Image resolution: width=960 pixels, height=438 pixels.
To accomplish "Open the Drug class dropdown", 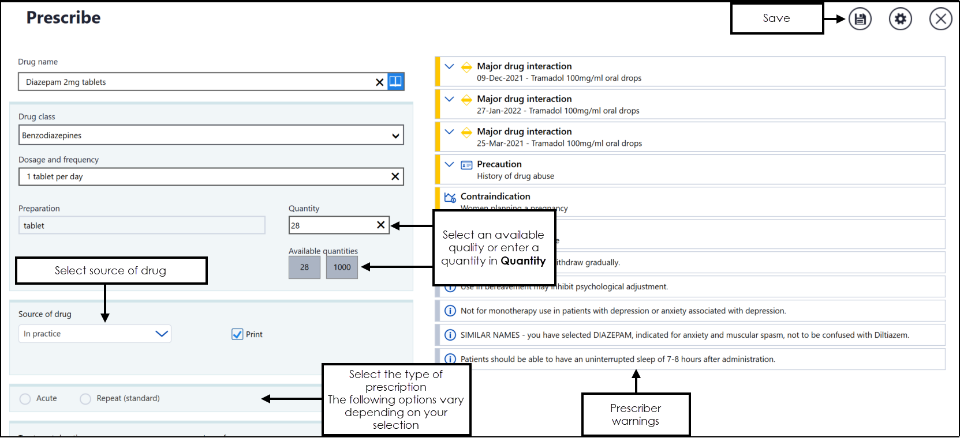I will click(x=395, y=136).
